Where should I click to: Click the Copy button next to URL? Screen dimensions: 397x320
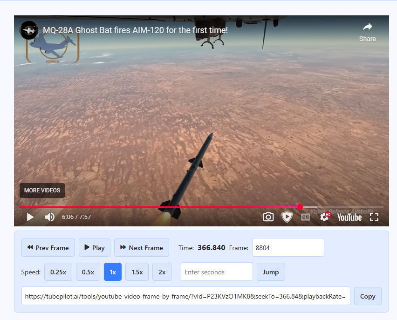pyautogui.click(x=368, y=296)
